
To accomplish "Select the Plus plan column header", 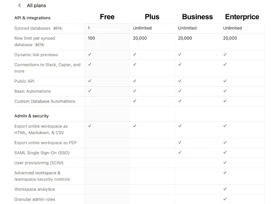I will [152, 17].
